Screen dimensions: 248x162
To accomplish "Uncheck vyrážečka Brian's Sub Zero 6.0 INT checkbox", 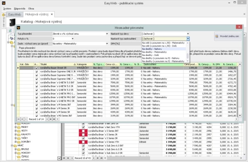I will click(x=83, y=146).
